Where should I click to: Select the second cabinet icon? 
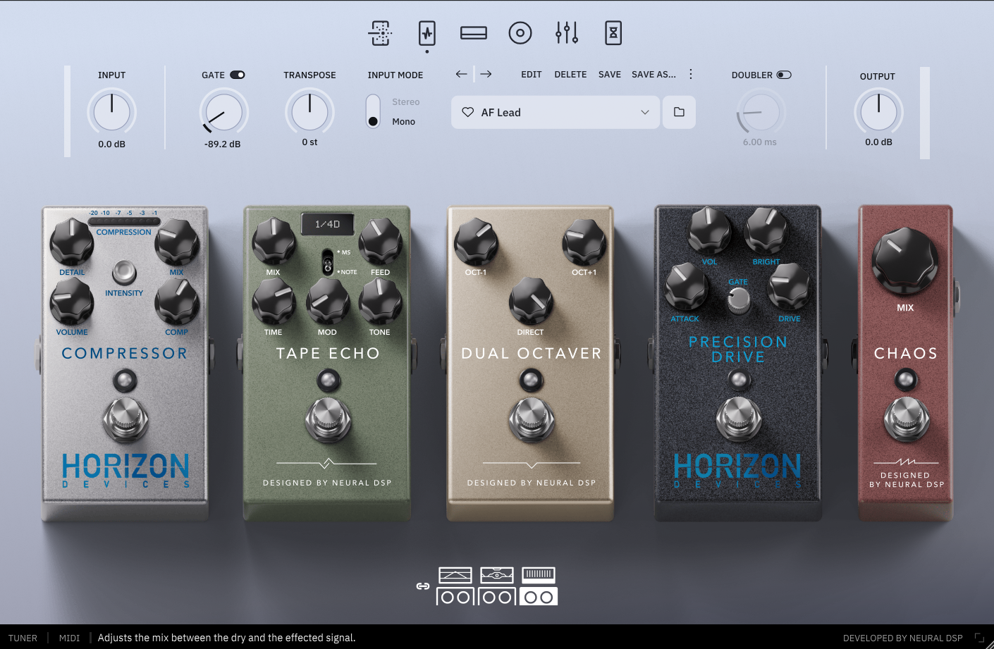point(497,597)
